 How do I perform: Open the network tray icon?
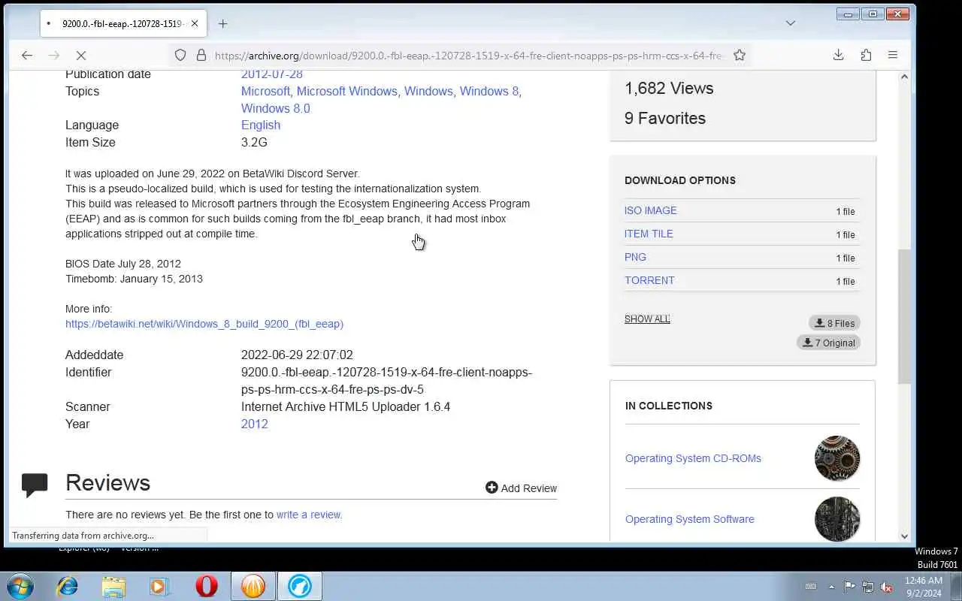point(868,587)
